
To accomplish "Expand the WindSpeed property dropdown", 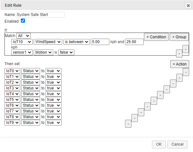I will tap(48, 42).
